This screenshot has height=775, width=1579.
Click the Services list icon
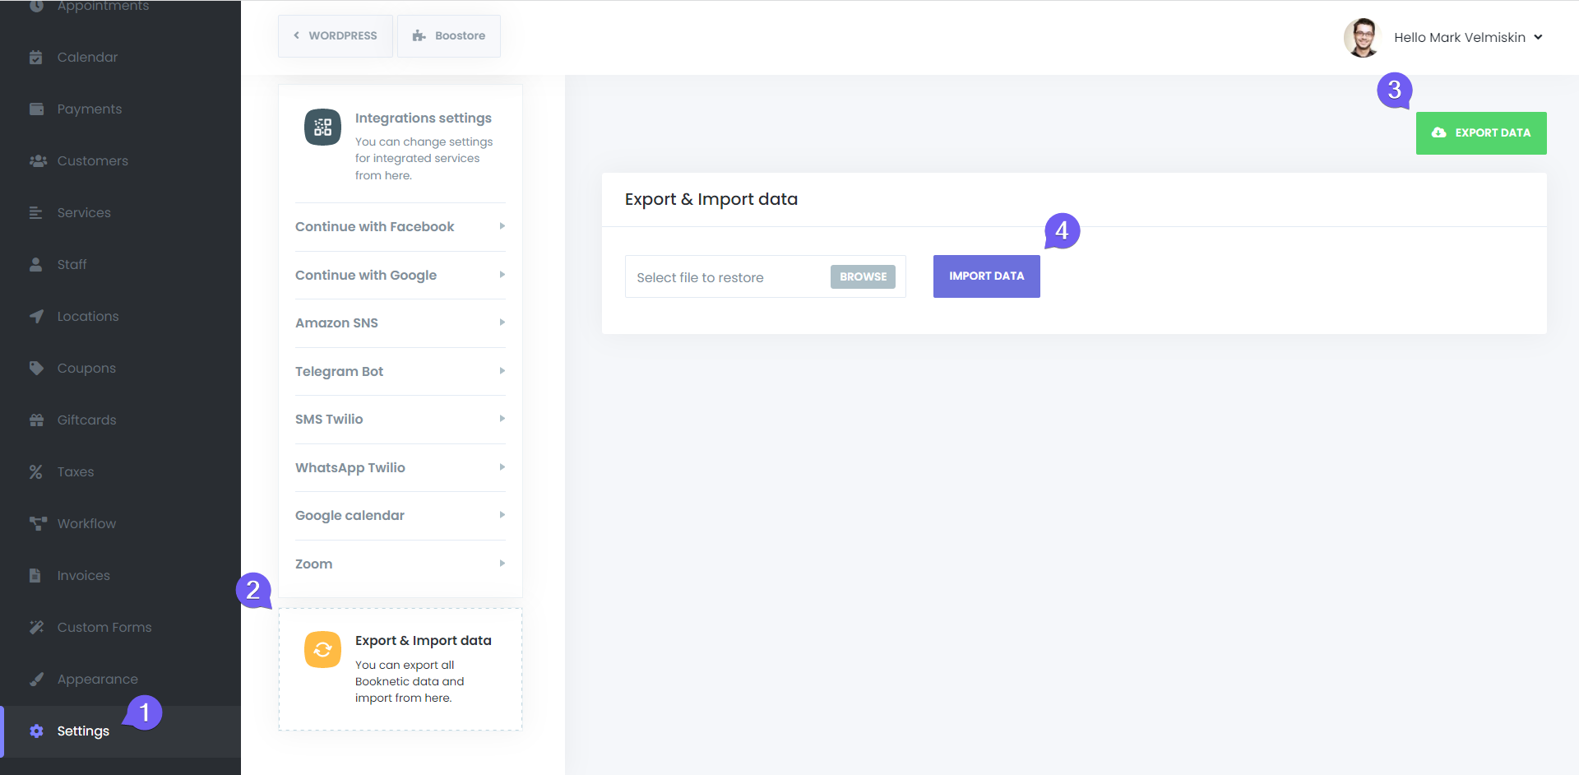(36, 212)
